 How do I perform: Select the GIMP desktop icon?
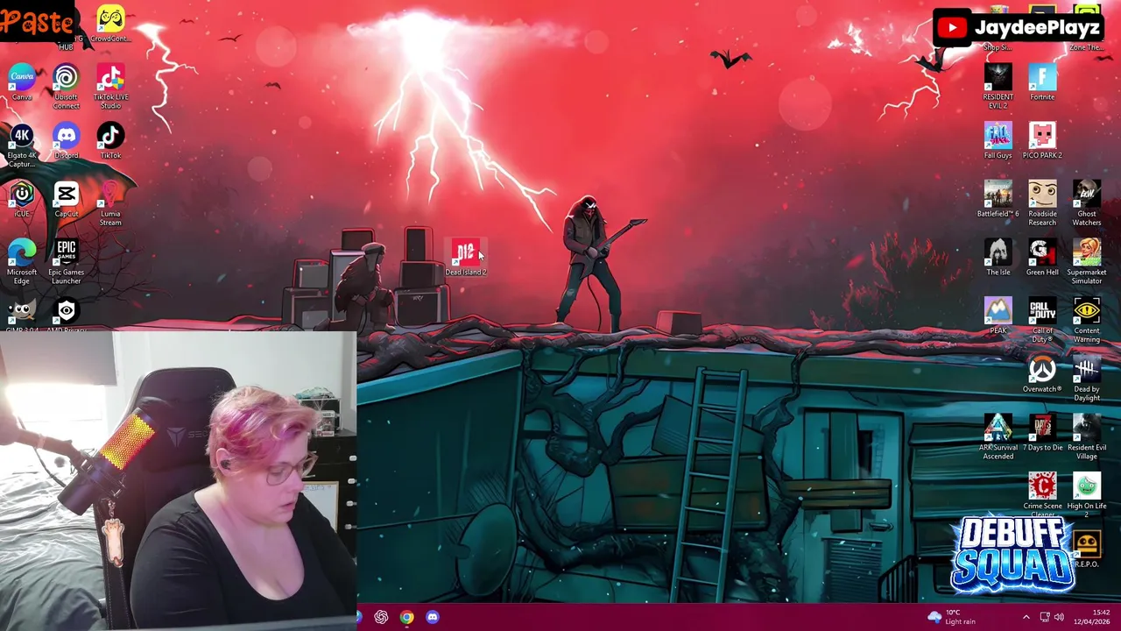[x=22, y=314]
